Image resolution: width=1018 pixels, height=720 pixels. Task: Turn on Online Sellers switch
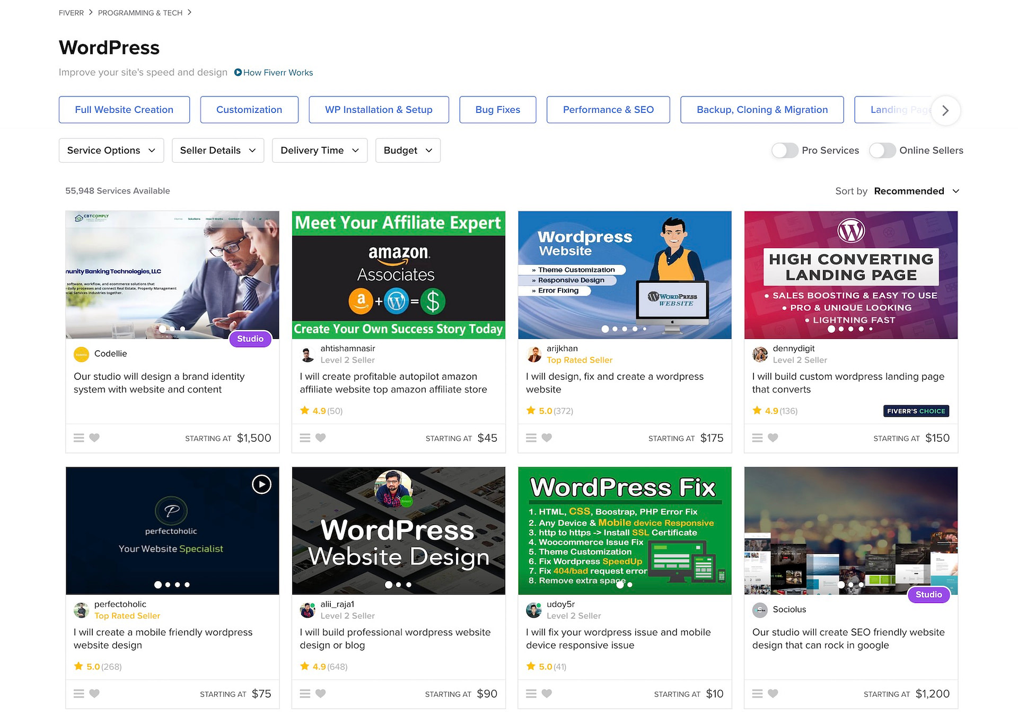(x=882, y=150)
